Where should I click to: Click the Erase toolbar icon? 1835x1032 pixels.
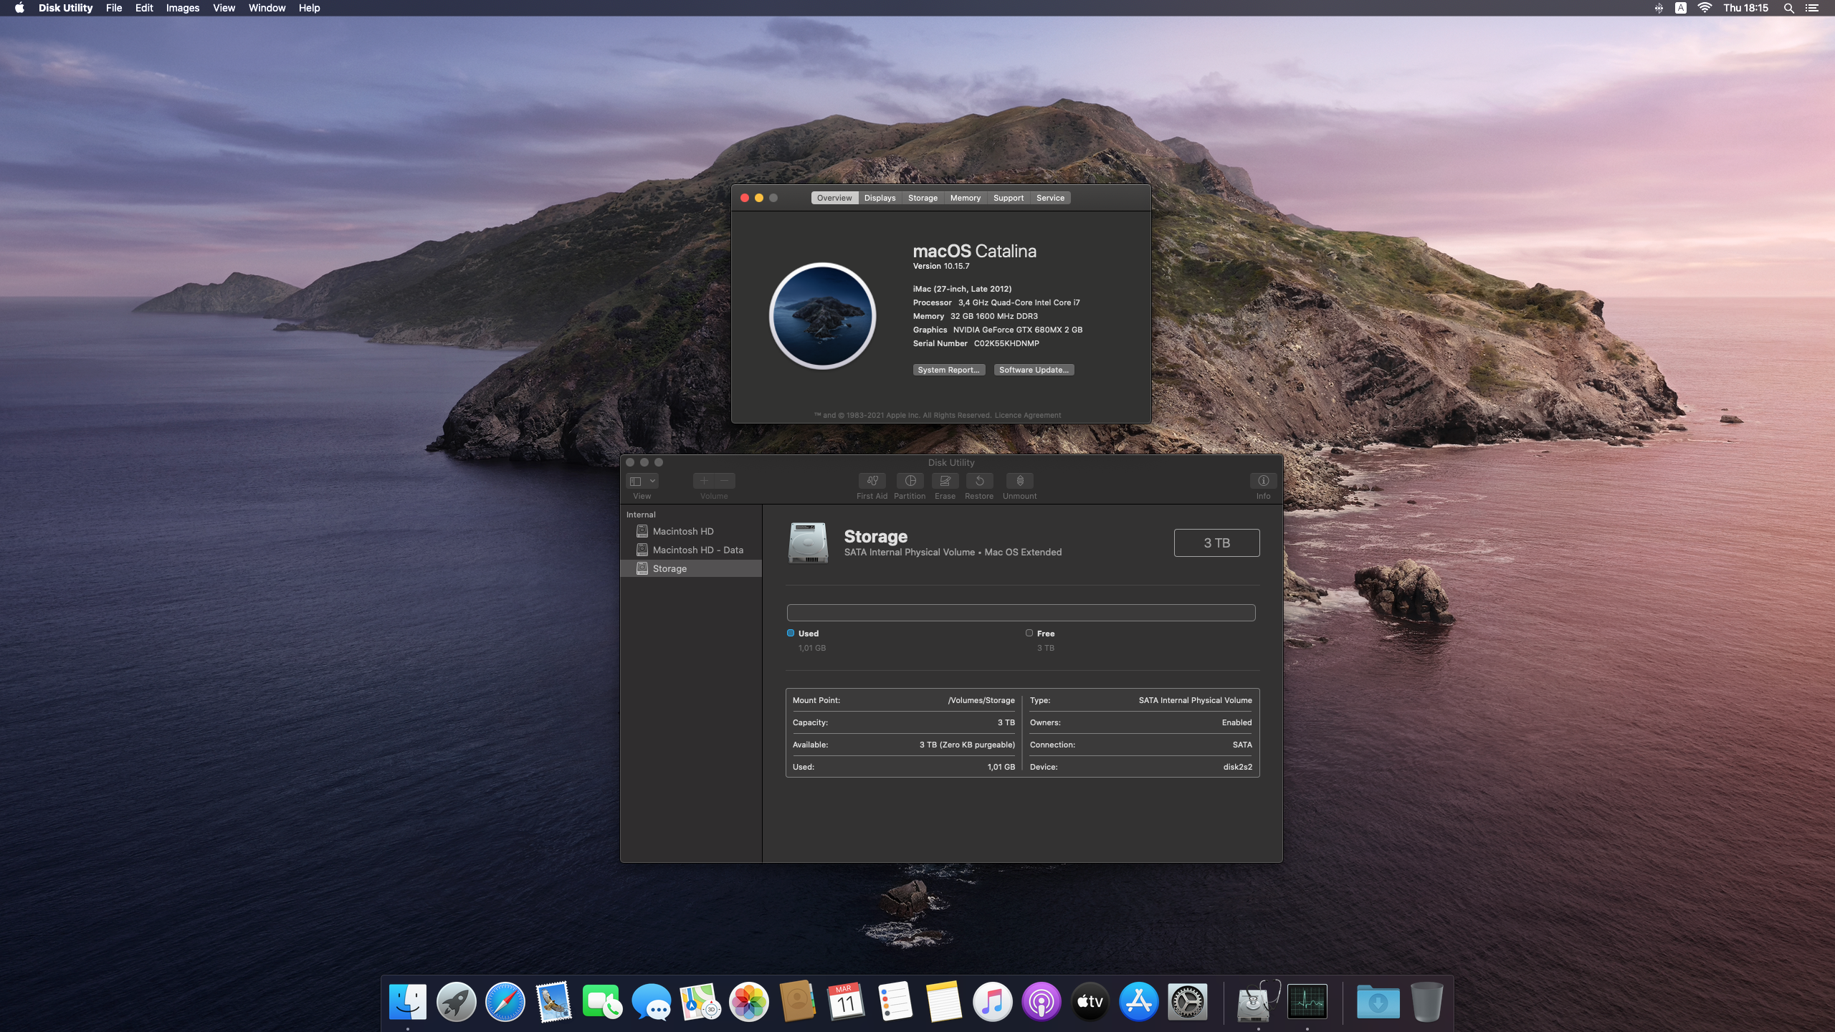point(945,481)
